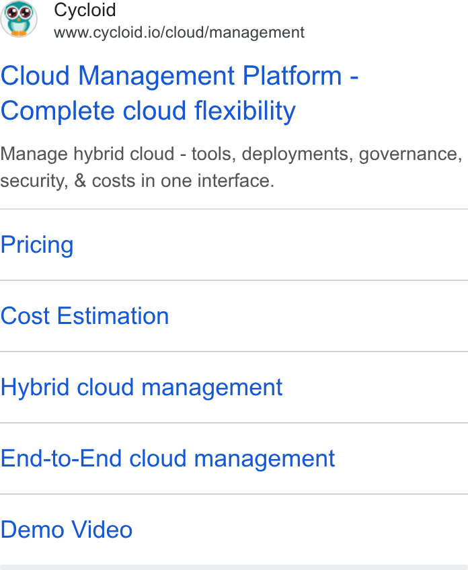Open the Cloud Management Platform headline link
The width and height of the screenshot is (468, 570).
point(180,93)
